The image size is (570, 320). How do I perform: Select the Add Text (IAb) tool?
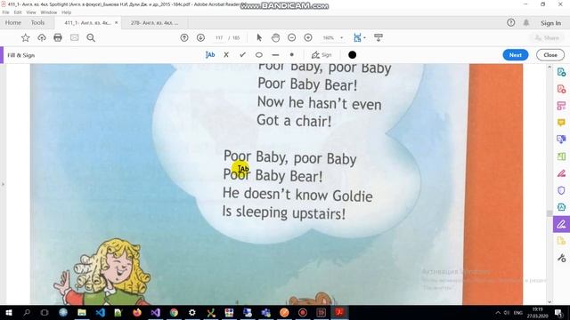coord(210,55)
